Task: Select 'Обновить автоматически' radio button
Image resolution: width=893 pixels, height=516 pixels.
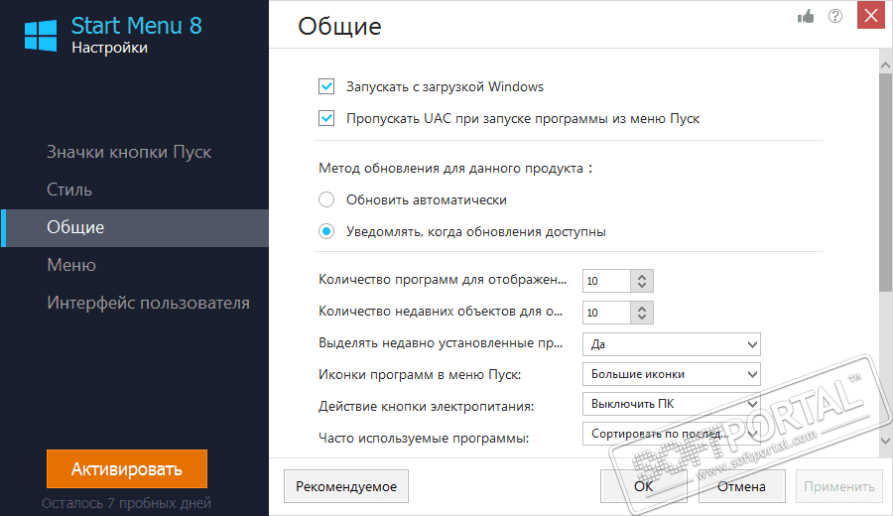Action: coord(326,199)
